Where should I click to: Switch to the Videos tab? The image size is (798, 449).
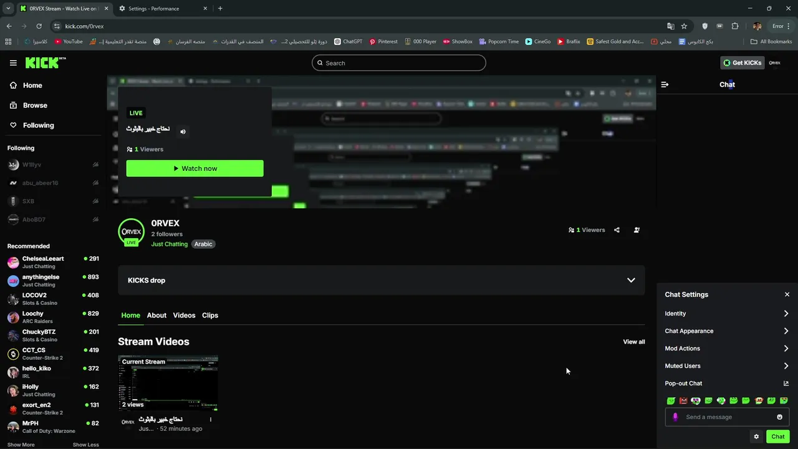[x=184, y=316]
